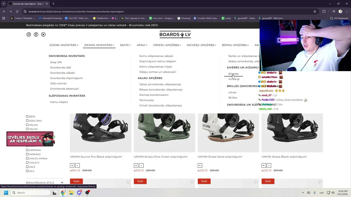Add the second-row product under Strata Sand to wishlist
Screen dimensions: 351x197
[256, 182]
